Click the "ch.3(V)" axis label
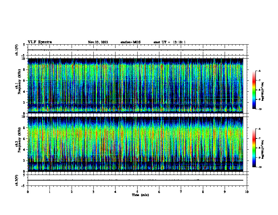This screenshot has width=278, height=215. tap(17, 180)
